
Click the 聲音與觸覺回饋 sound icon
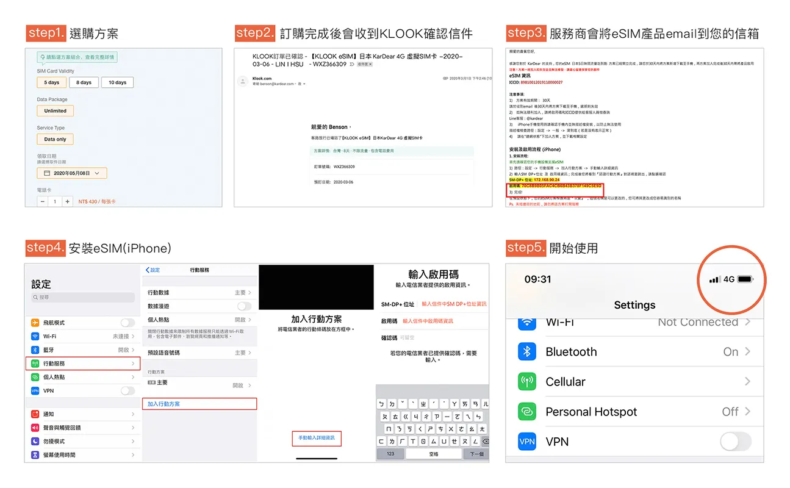coord(35,428)
